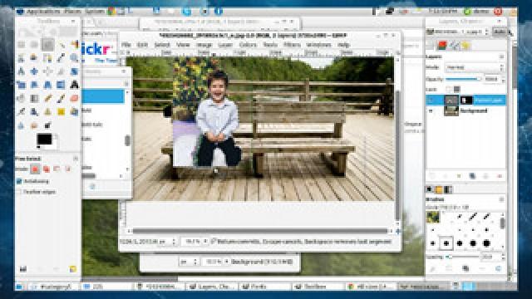Select the Perspective tool
The height and width of the screenshot is (299, 532).
pos(47,85)
